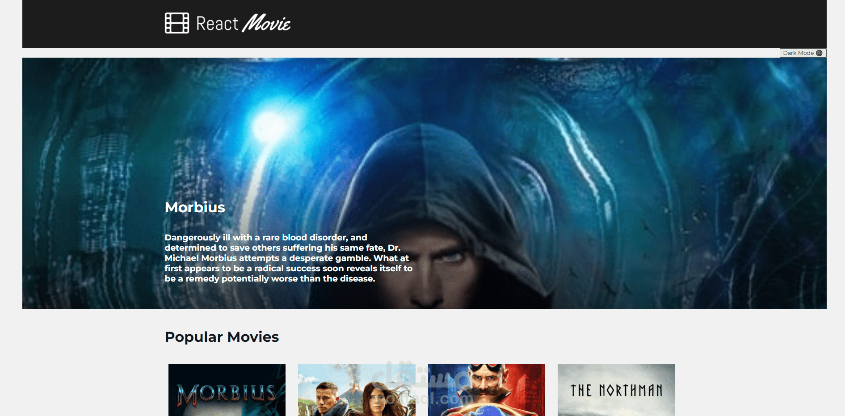The width and height of the screenshot is (845, 416).
Task: Open the Morbius movie poster thumbnail
Action: [227, 390]
